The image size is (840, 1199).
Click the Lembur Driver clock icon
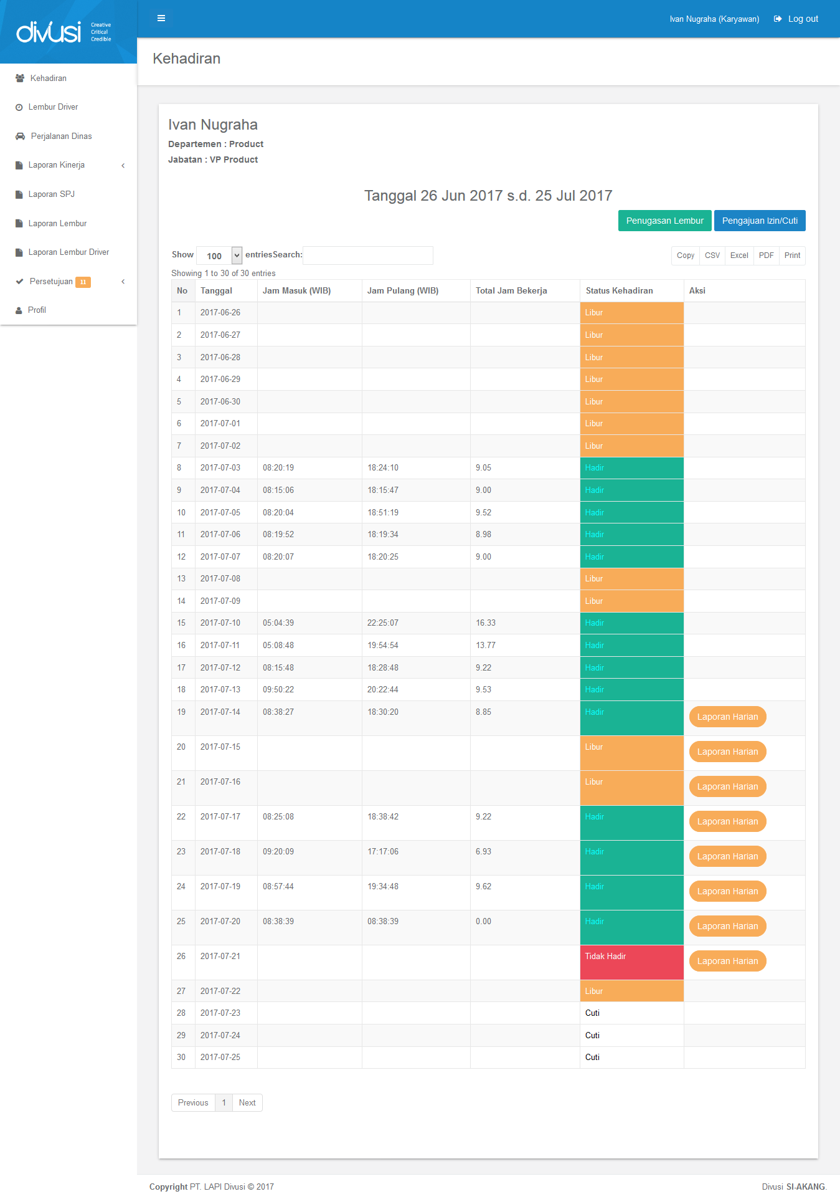pos(19,107)
